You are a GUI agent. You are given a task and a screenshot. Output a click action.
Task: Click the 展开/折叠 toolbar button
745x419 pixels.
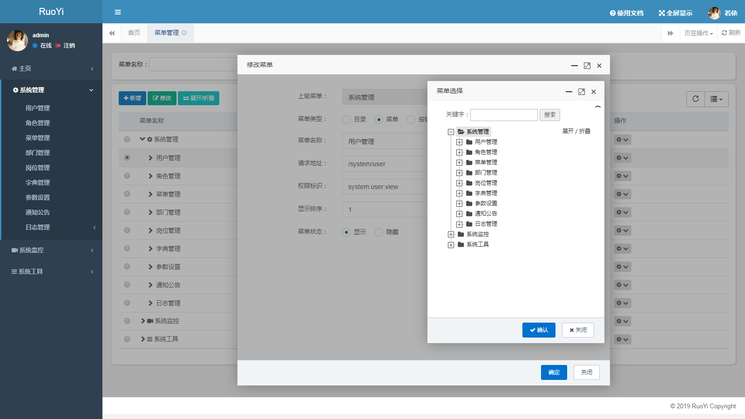[198, 98]
